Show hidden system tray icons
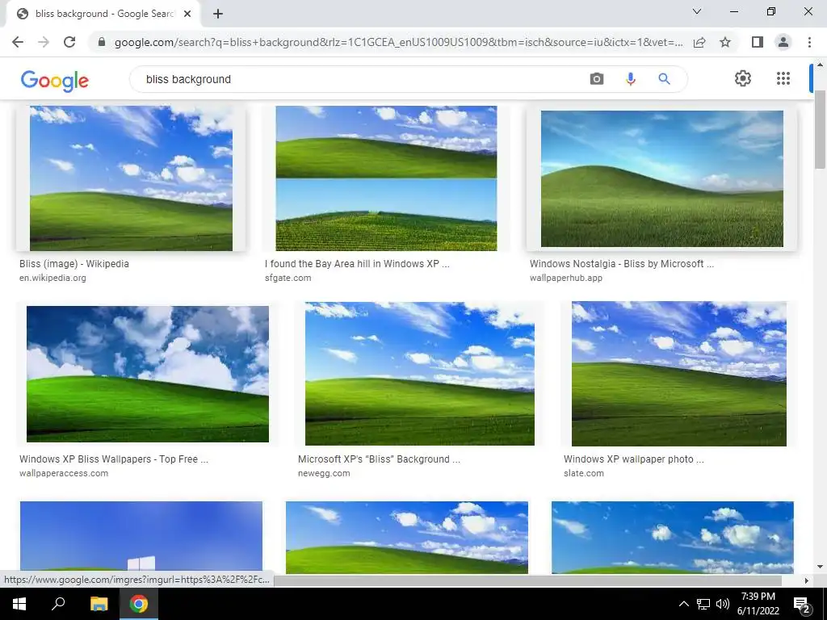 [683, 604]
